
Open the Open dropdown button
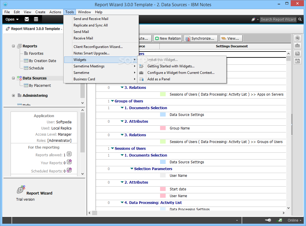tap(12, 19)
